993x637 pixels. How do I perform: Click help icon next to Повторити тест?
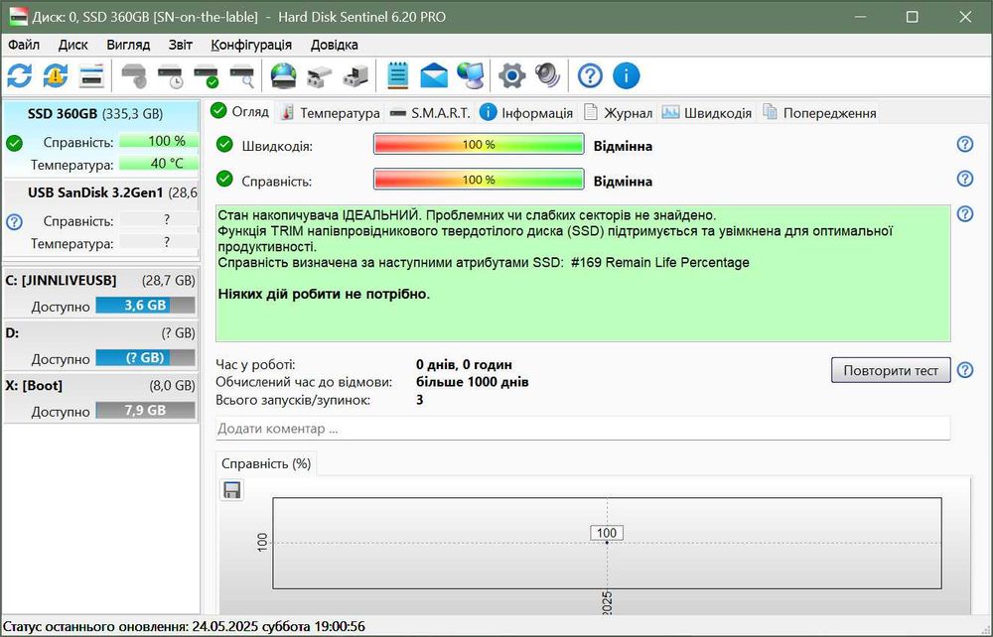964,370
